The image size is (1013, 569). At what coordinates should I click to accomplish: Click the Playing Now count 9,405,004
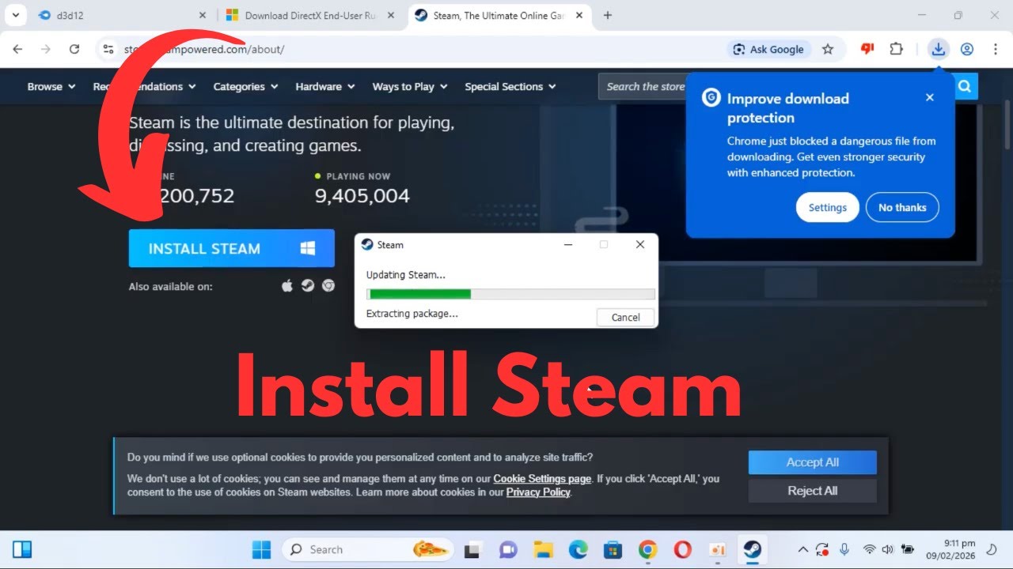pos(362,196)
